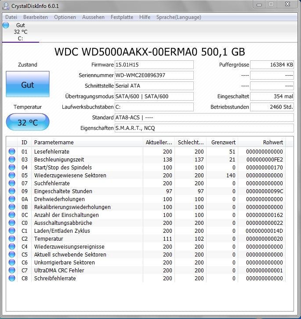301x319 pixels.
Task: Open the Aussehen menu
Action: [93, 17]
